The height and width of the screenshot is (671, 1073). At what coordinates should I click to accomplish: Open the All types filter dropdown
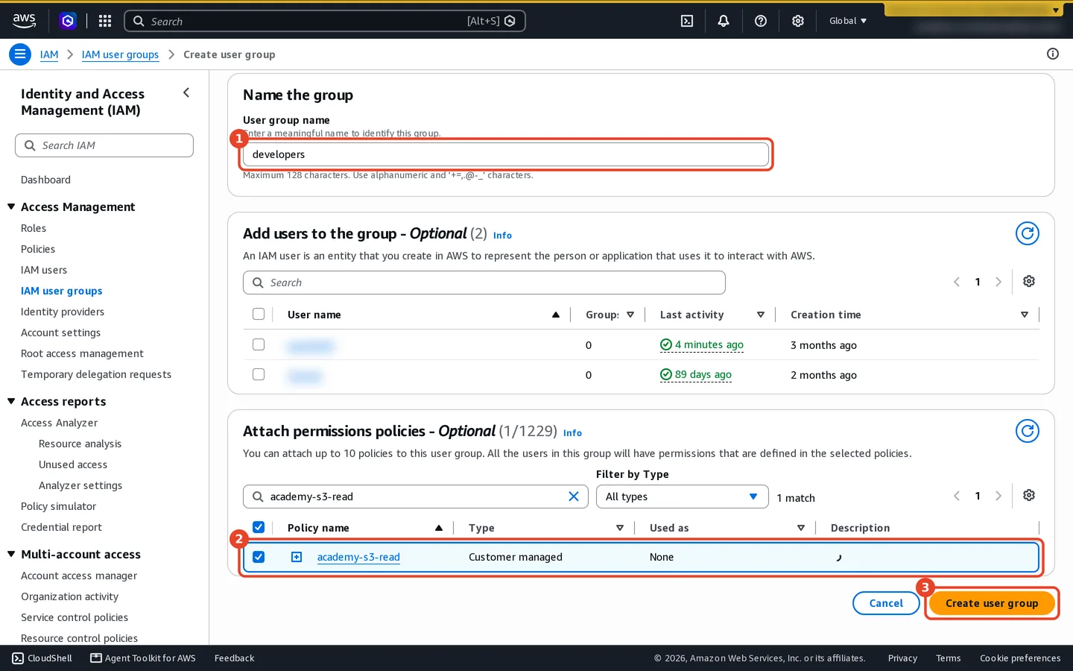coord(682,497)
